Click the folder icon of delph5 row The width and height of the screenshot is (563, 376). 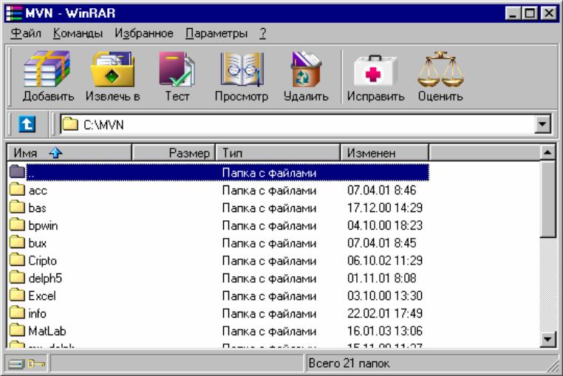pyautogui.click(x=17, y=277)
